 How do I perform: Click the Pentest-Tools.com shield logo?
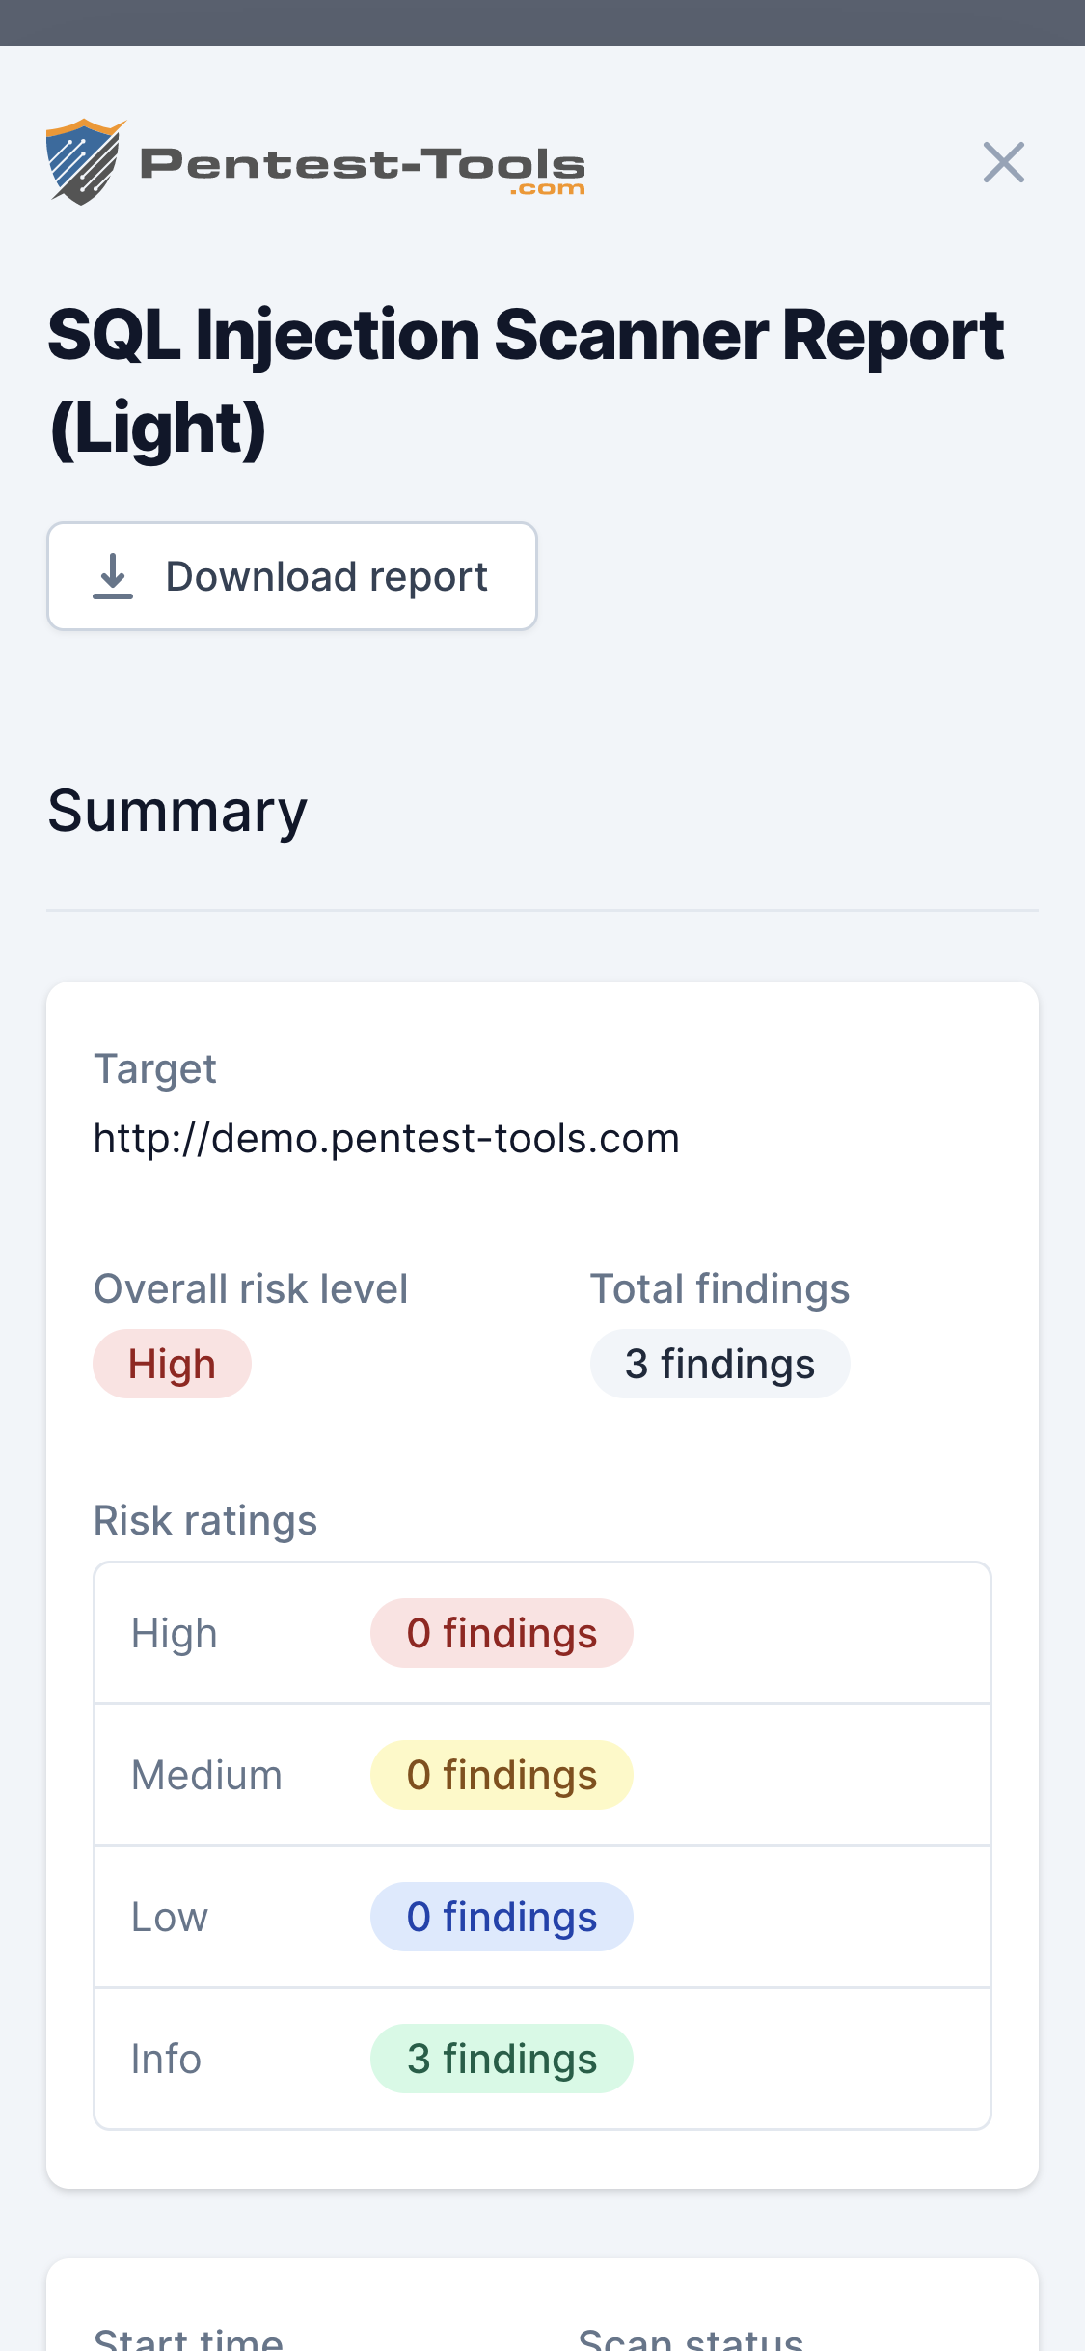click(x=84, y=160)
